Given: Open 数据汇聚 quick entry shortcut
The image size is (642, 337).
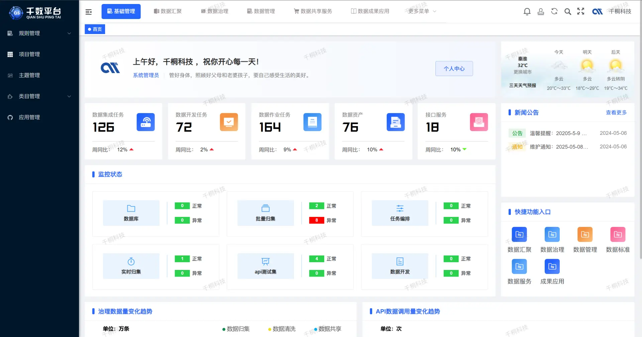Looking at the screenshot, I should (519, 240).
